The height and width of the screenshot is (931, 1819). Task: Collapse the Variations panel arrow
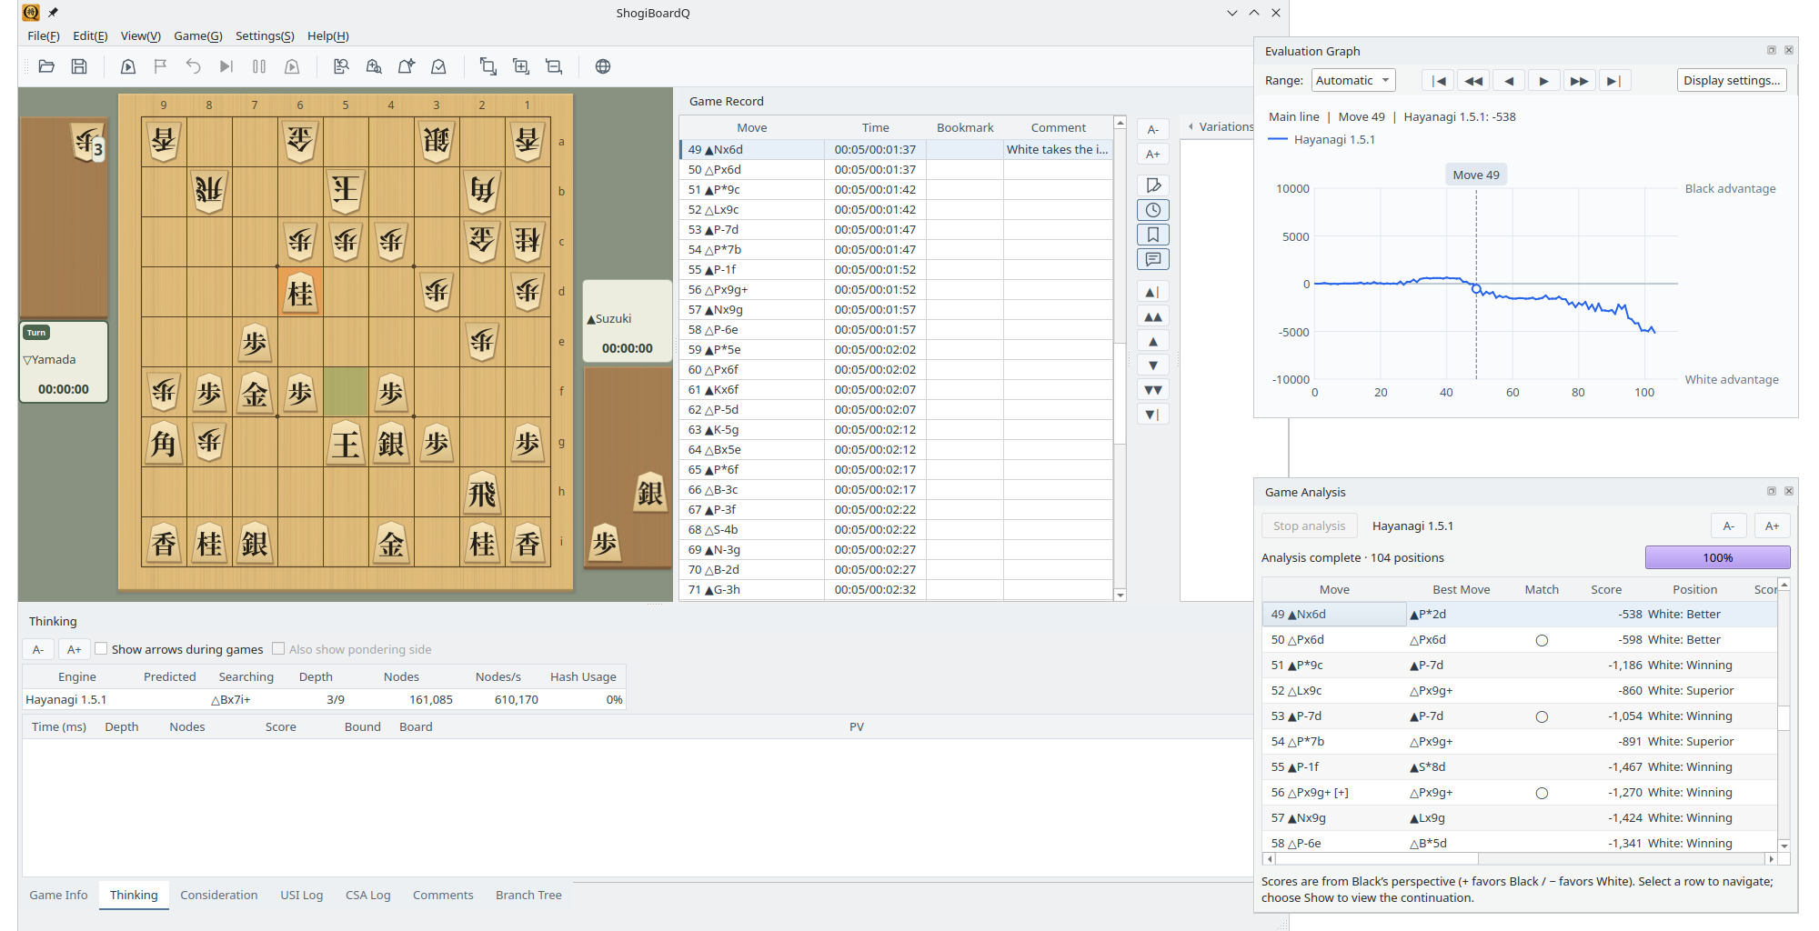click(1191, 126)
